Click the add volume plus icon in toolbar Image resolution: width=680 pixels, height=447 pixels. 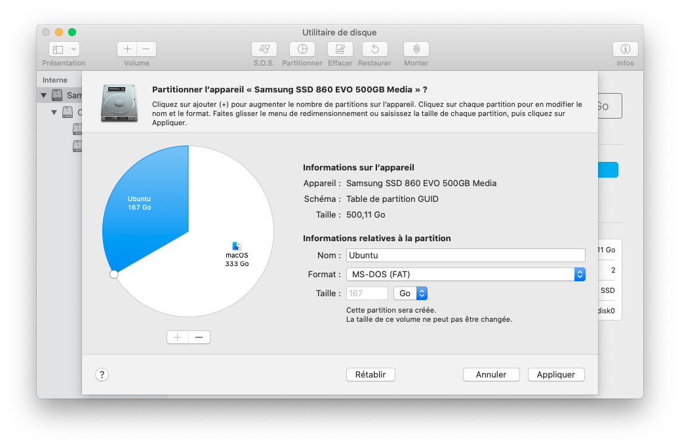click(127, 49)
